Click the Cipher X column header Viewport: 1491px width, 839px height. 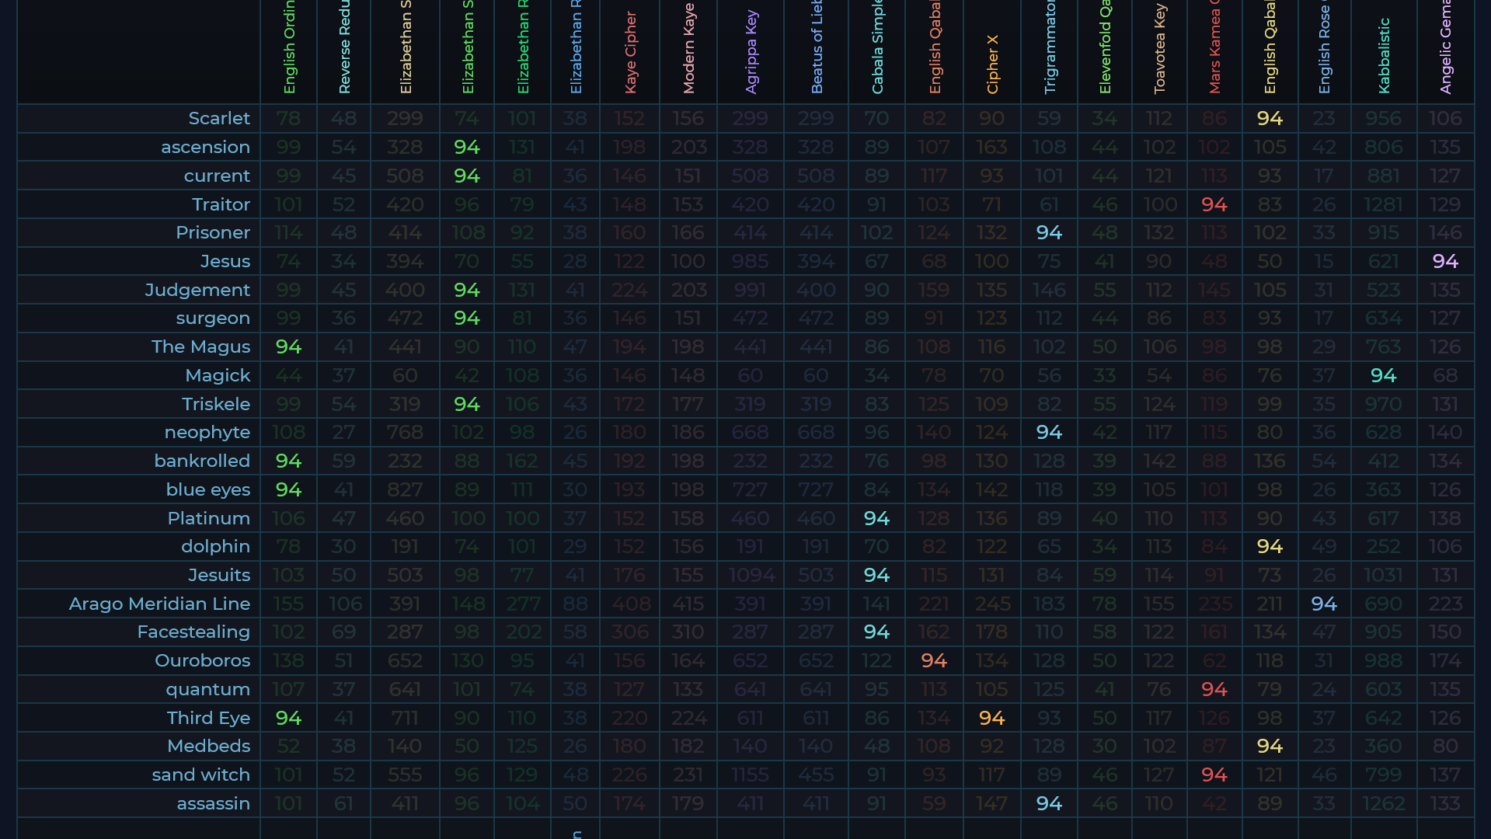point(992,64)
